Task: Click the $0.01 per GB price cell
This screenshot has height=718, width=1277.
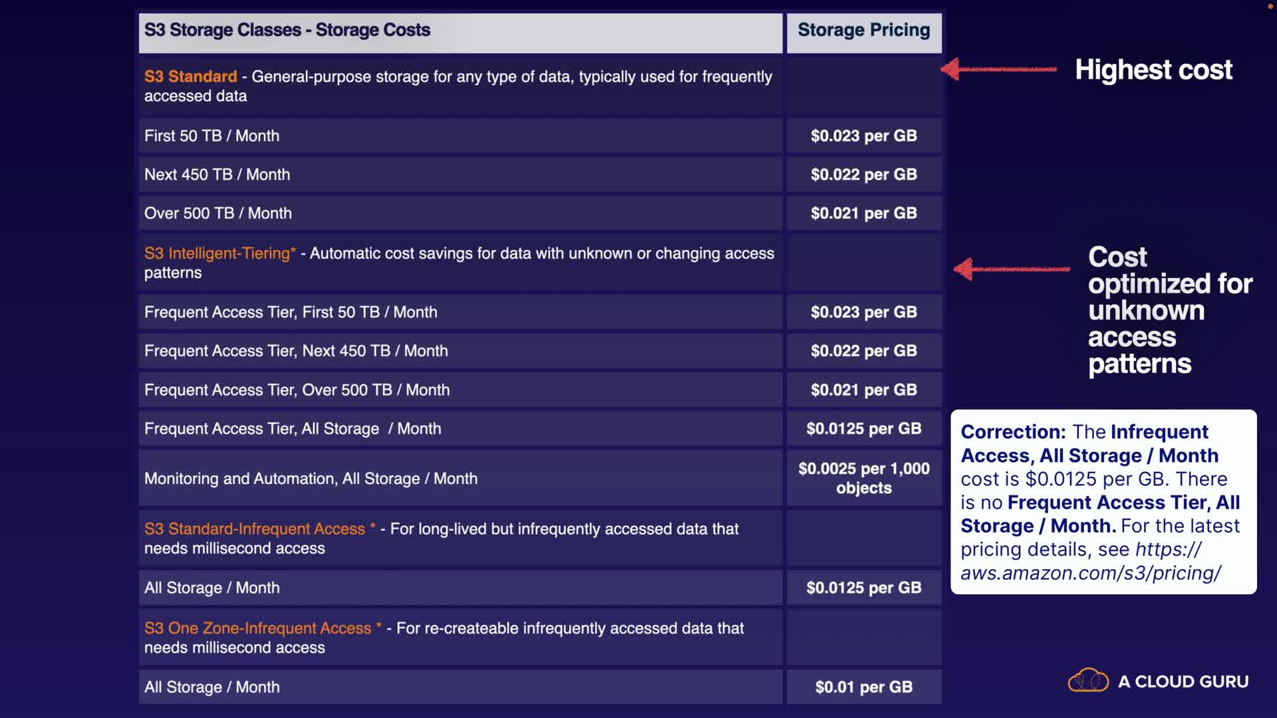Action: [x=863, y=687]
